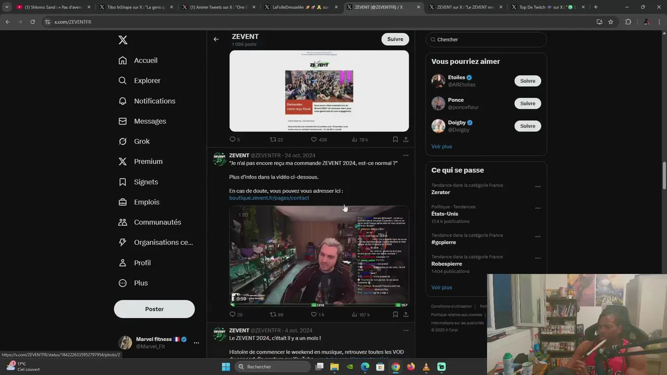The image size is (667, 375).
Task: Open ZEVENT avatar on 24 oct. post
Action: point(219,159)
